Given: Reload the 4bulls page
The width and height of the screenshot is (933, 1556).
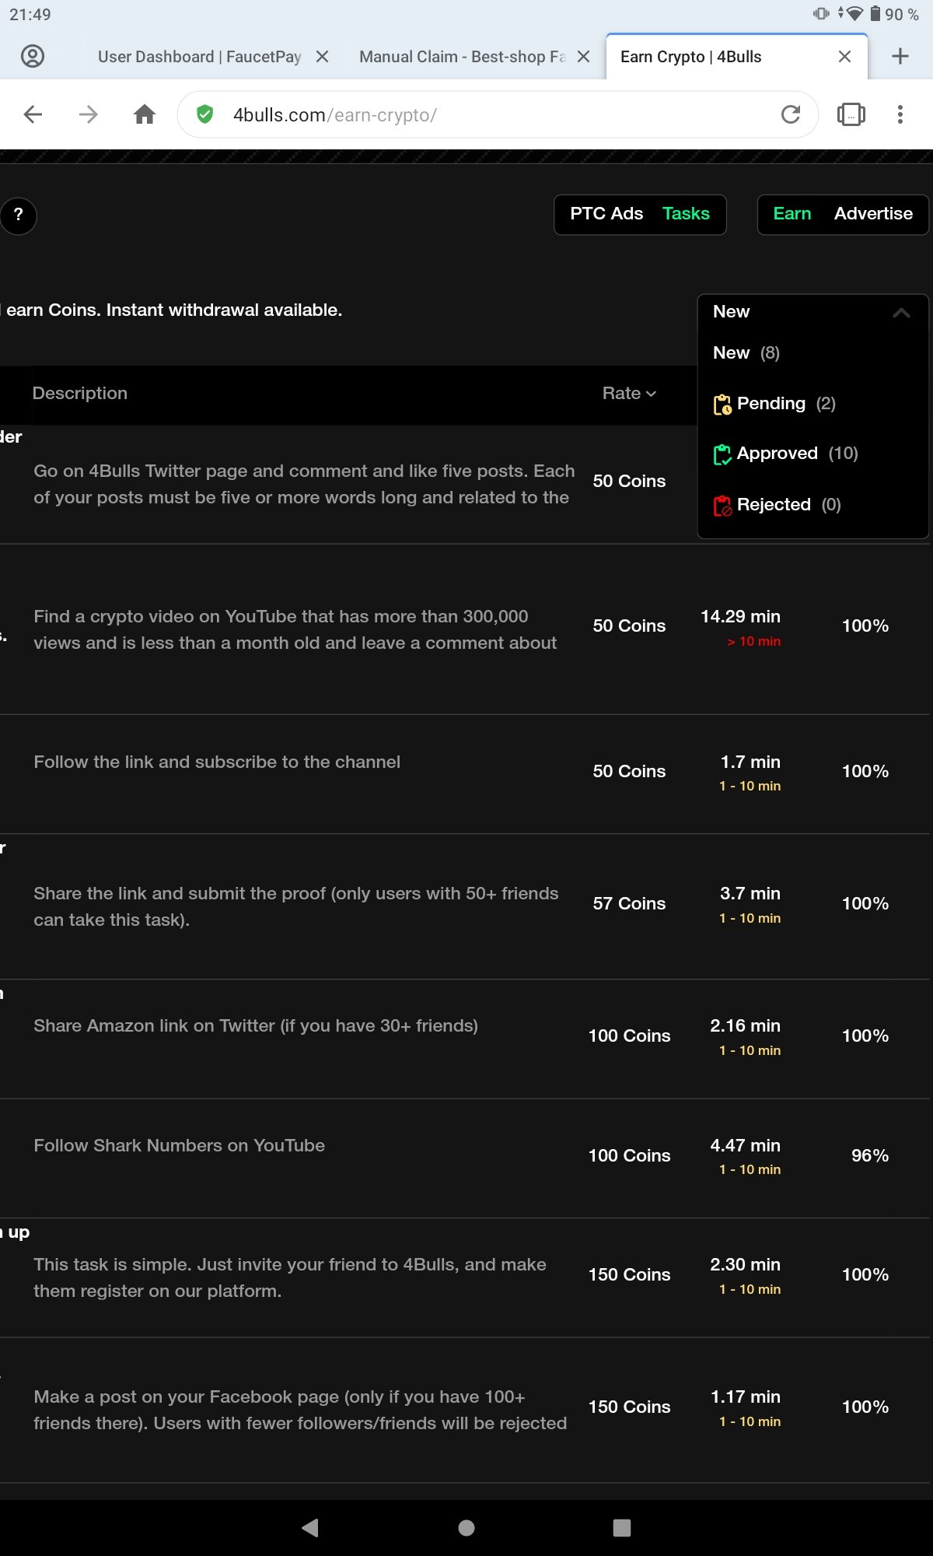Looking at the screenshot, I should [x=791, y=115].
